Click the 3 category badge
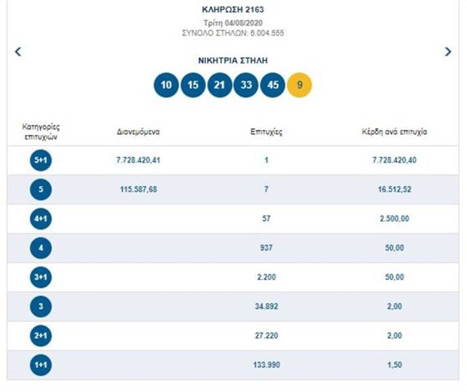This screenshot has width=467, height=392. (x=41, y=307)
